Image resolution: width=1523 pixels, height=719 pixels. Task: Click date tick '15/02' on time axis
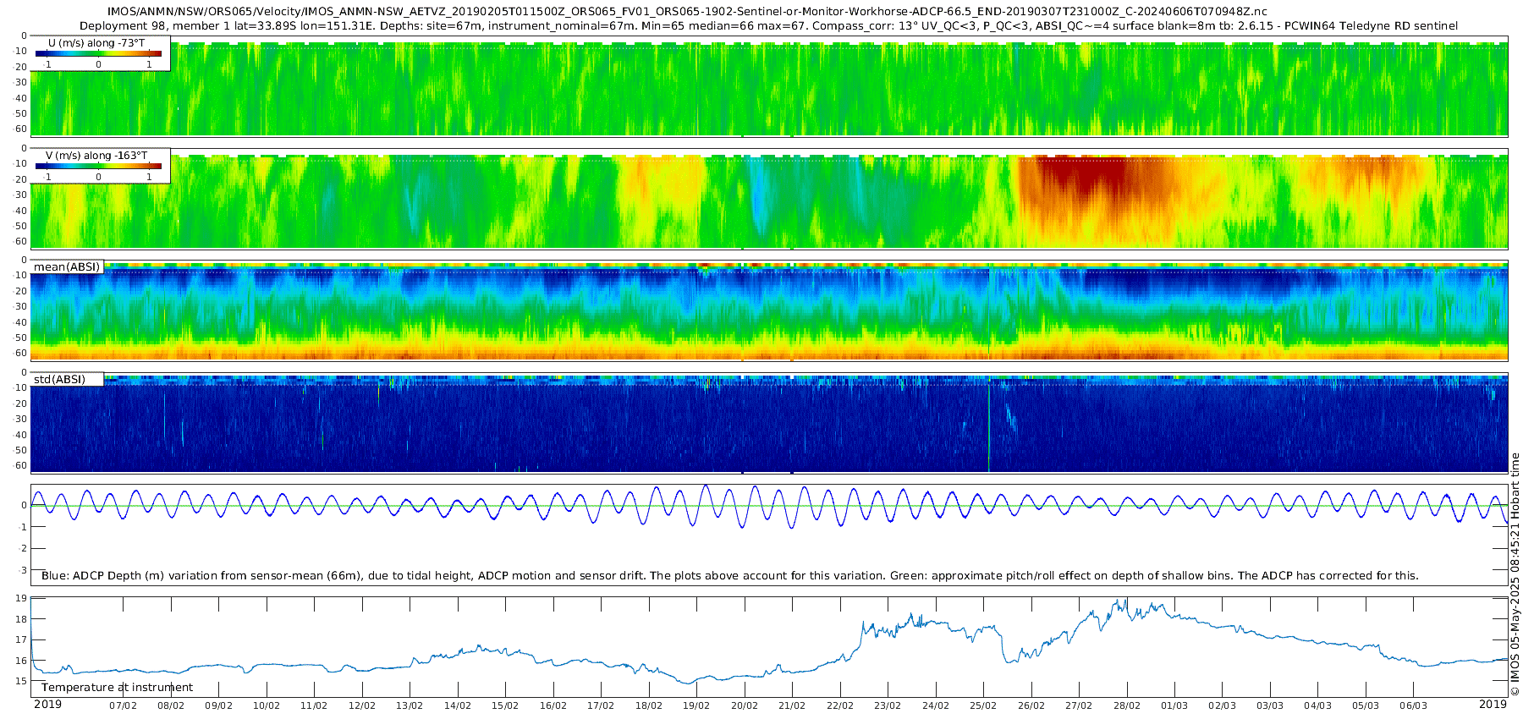pyautogui.click(x=505, y=705)
